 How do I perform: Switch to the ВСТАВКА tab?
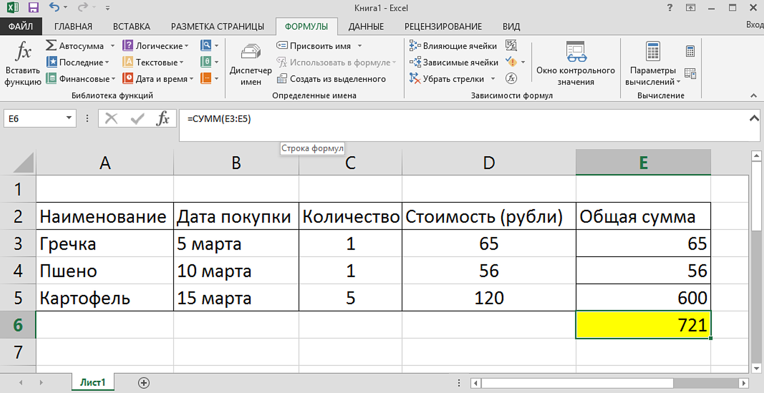131,27
